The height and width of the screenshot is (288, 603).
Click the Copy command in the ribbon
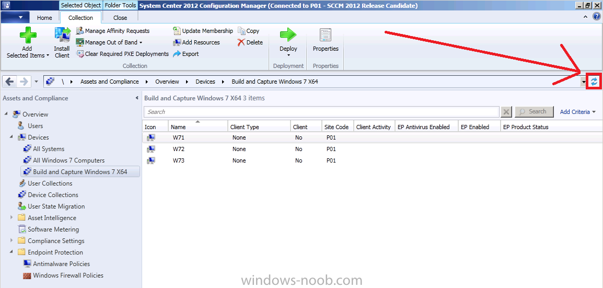click(x=248, y=31)
